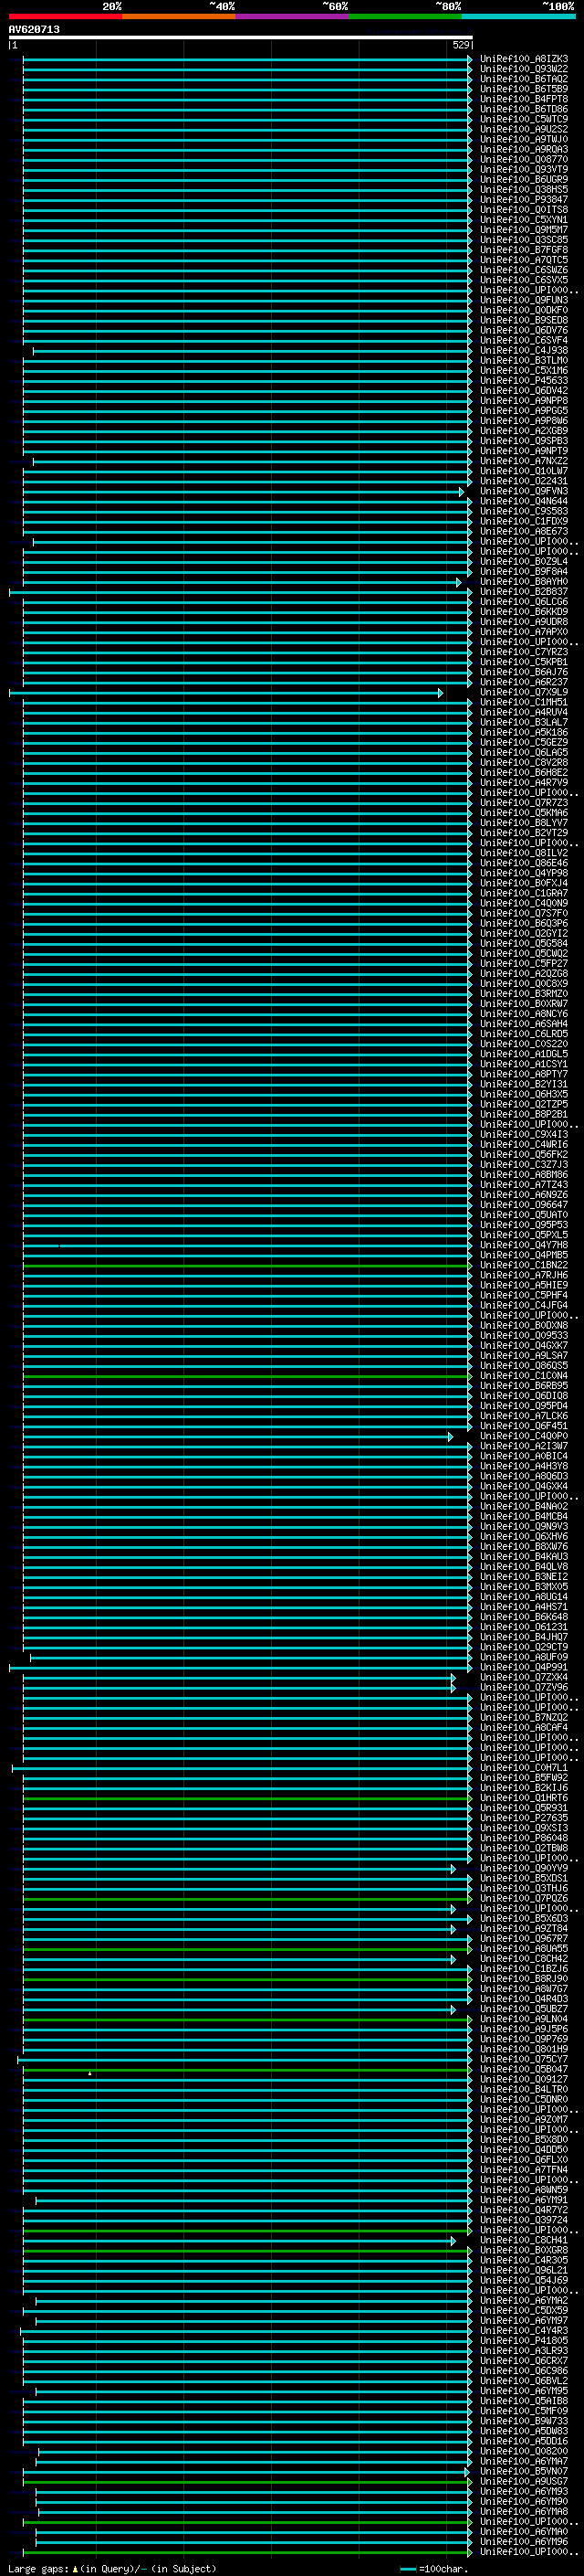This screenshot has height=2576, width=584.
Task: Click the arrowhead ending the UniRef100_Q9FVN3 alignment
Action: click(x=463, y=492)
